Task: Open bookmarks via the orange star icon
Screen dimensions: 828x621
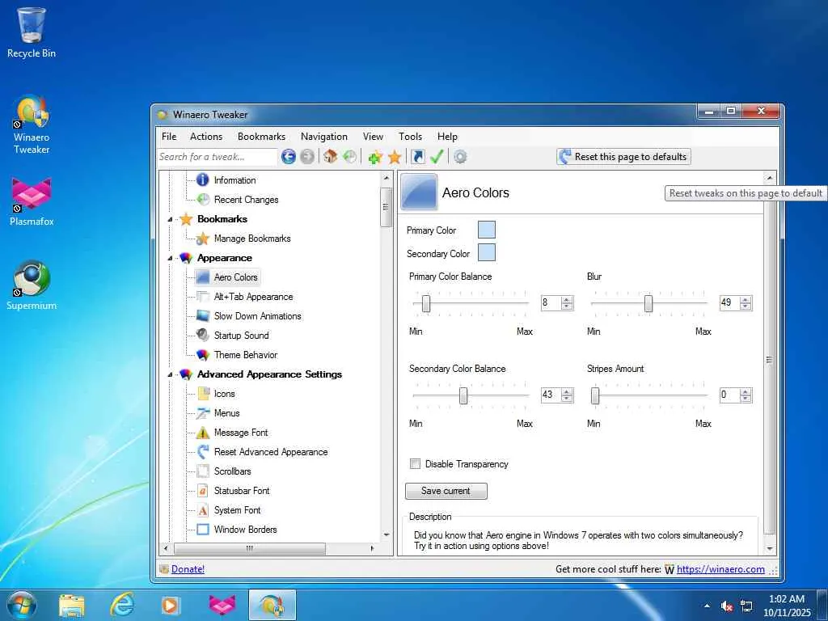Action: point(395,157)
